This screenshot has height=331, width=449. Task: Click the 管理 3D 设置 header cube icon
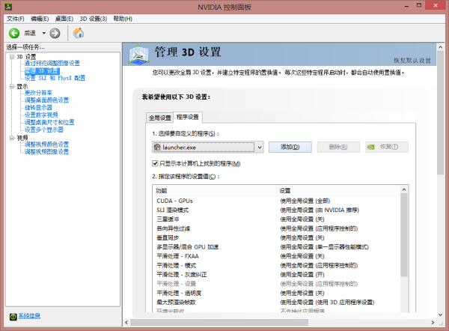[138, 55]
